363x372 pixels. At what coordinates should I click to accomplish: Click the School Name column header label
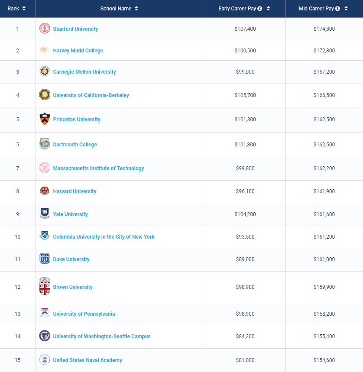(116, 9)
